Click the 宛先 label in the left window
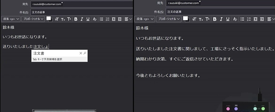275x112 pixels. pos(25,4)
